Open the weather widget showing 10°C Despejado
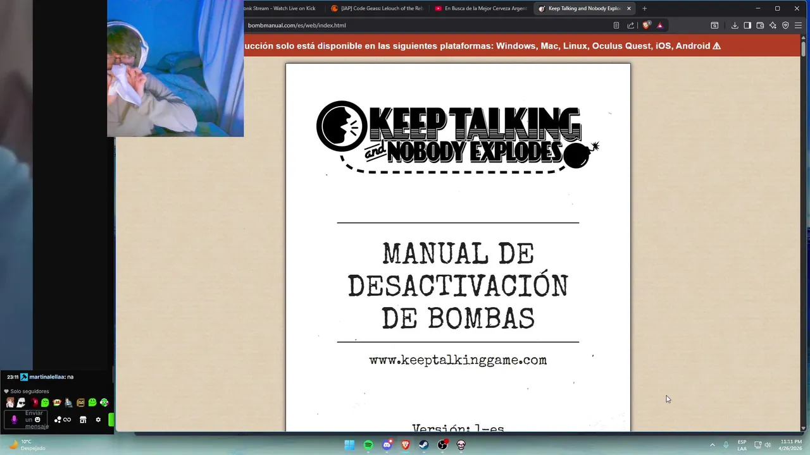 click(27, 445)
